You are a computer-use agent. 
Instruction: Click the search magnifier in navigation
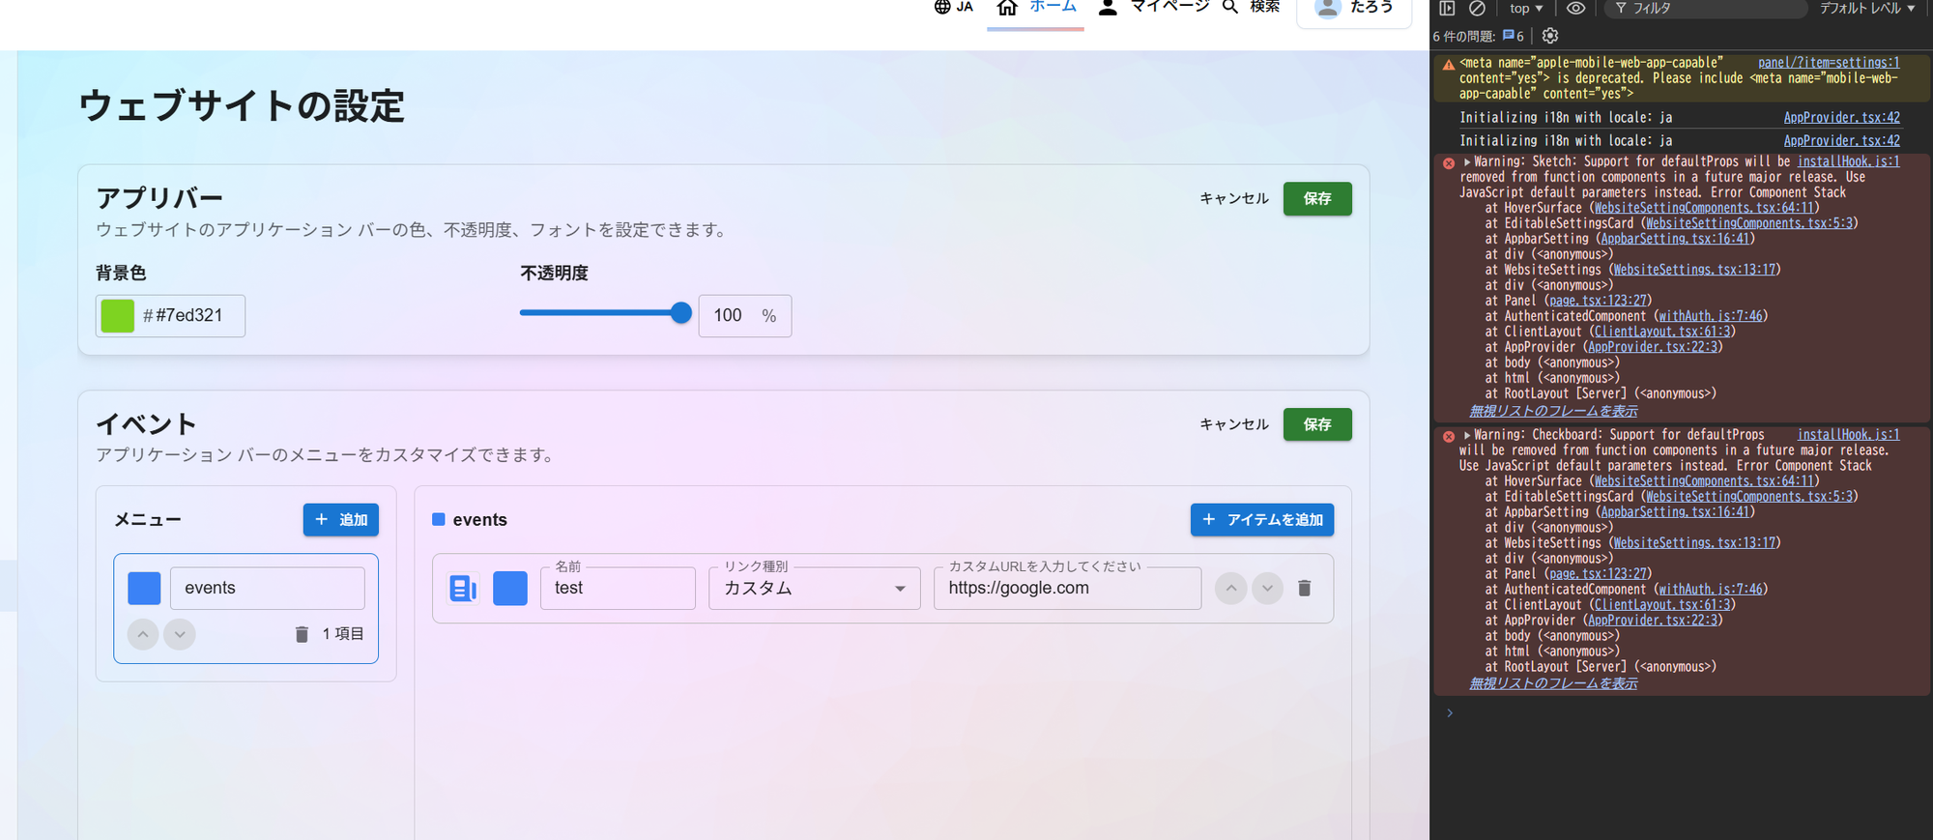[x=1230, y=8]
